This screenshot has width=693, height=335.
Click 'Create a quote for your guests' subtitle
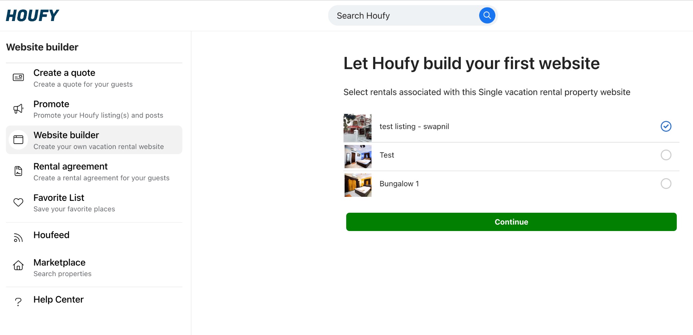(x=83, y=84)
